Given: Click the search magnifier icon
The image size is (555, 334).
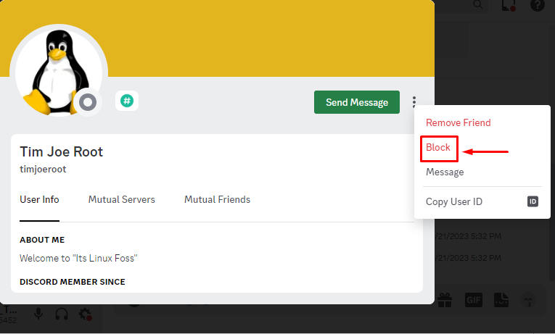Looking at the screenshot, I should [478, 4].
